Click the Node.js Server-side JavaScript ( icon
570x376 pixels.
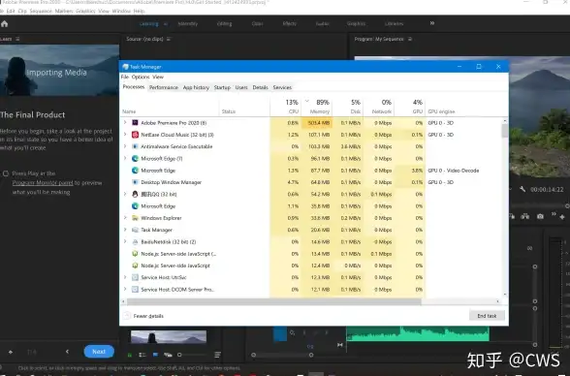tap(135, 254)
